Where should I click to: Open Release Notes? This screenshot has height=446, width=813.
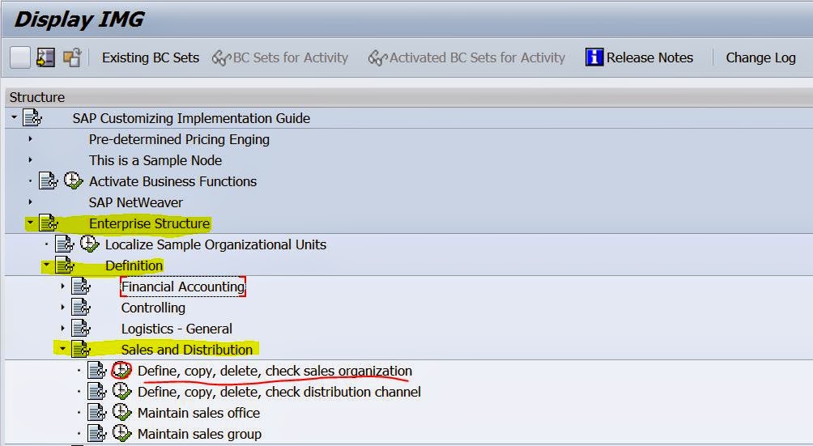[649, 57]
